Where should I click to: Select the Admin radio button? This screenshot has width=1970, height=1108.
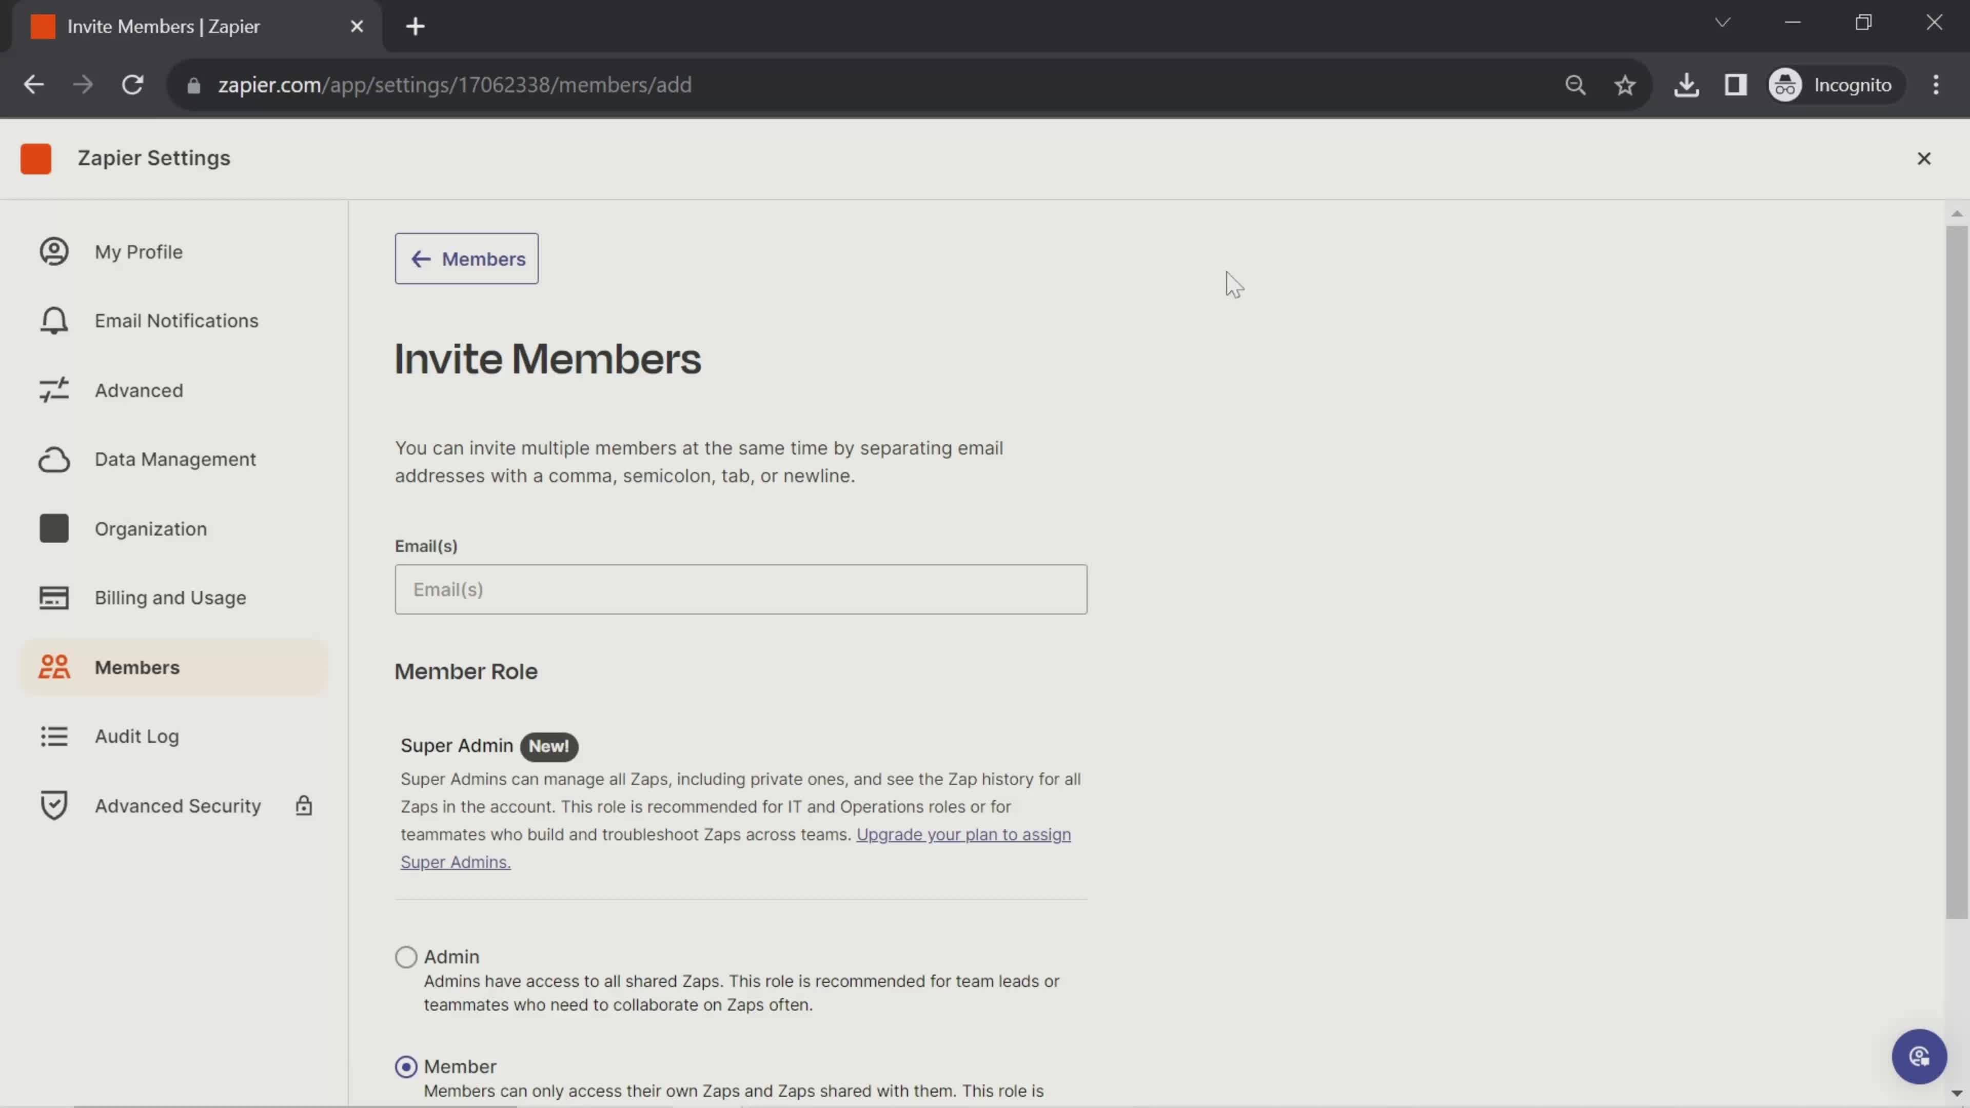(x=406, y=957)
